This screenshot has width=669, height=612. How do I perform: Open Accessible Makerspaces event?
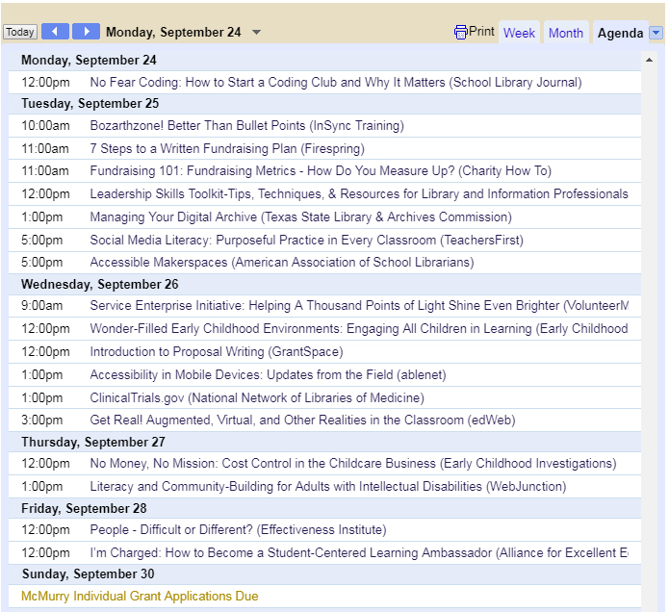[282, 263]
